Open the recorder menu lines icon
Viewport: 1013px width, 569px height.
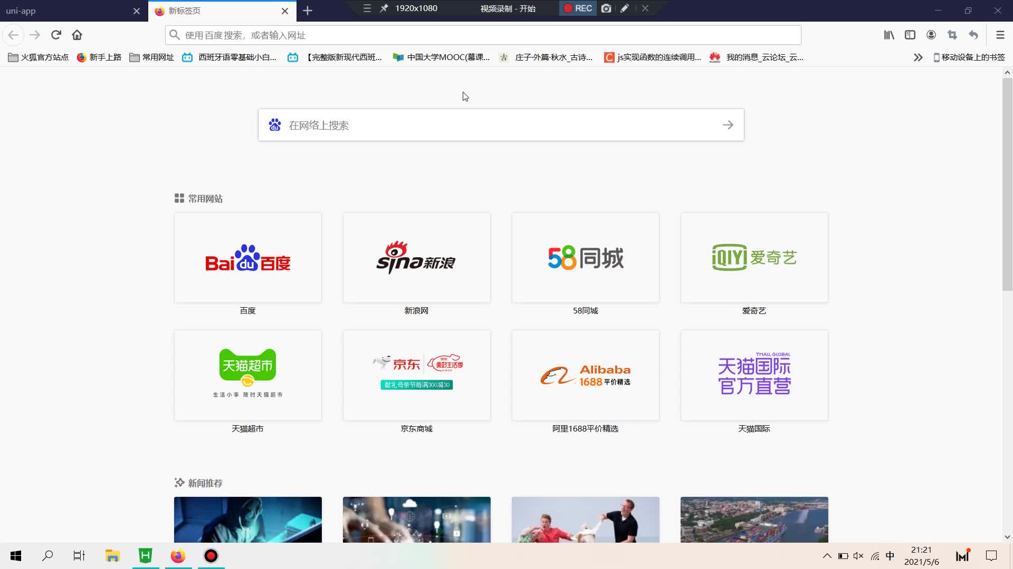[x=367, y=8]
